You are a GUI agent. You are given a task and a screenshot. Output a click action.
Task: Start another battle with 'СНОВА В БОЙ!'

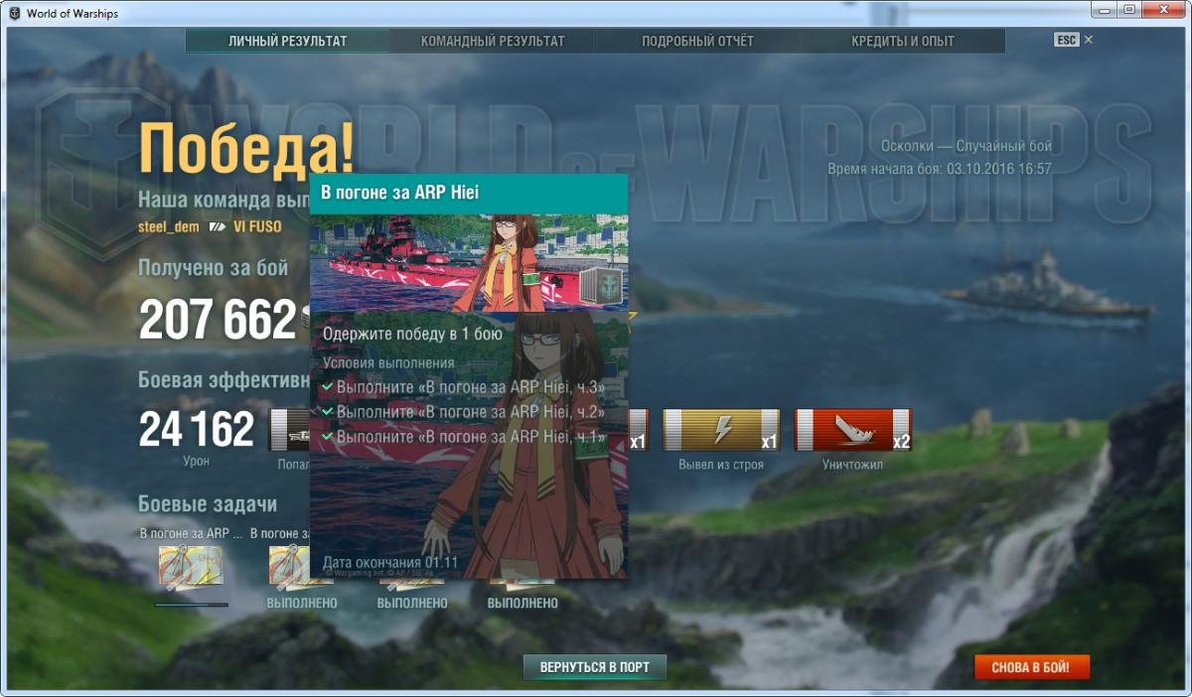click(x=1032, y=667)
